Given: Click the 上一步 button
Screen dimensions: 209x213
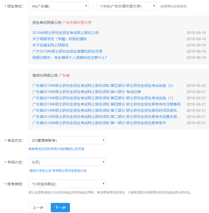Looking at the screenshot, I should 38,208.
